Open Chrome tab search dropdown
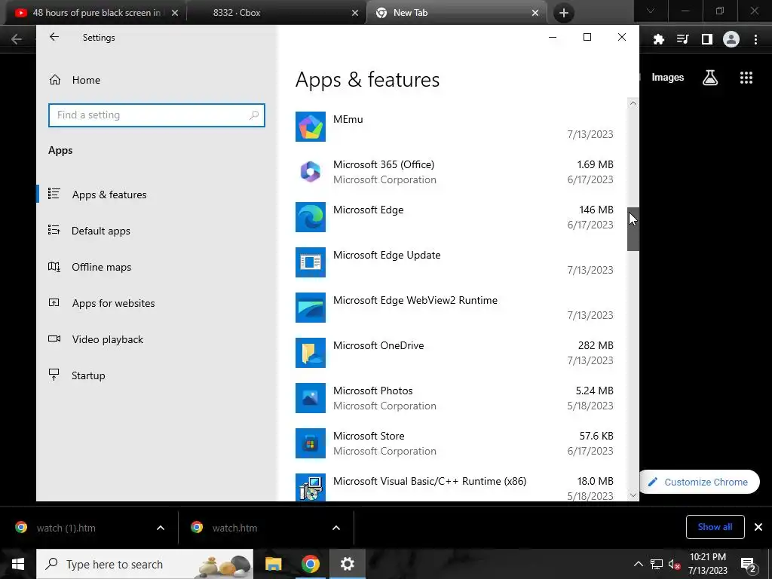 pyautogui.click(x=651, y=11)
